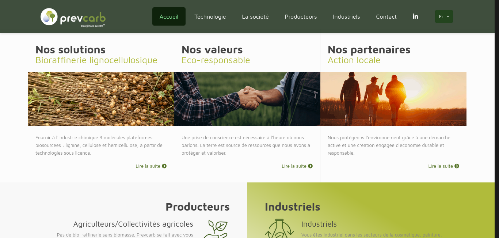
Task: Click the Prevcarb logo in header
Action: point(73,17)
